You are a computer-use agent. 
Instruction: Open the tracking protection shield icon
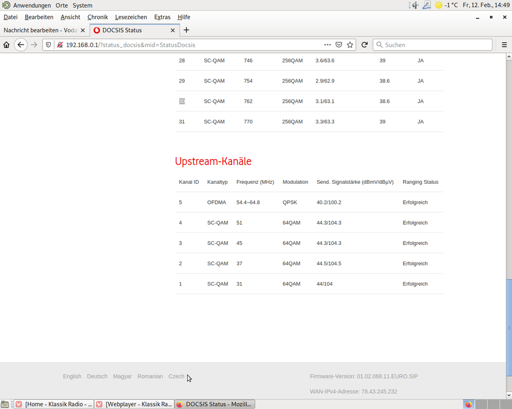pos(48,45)
